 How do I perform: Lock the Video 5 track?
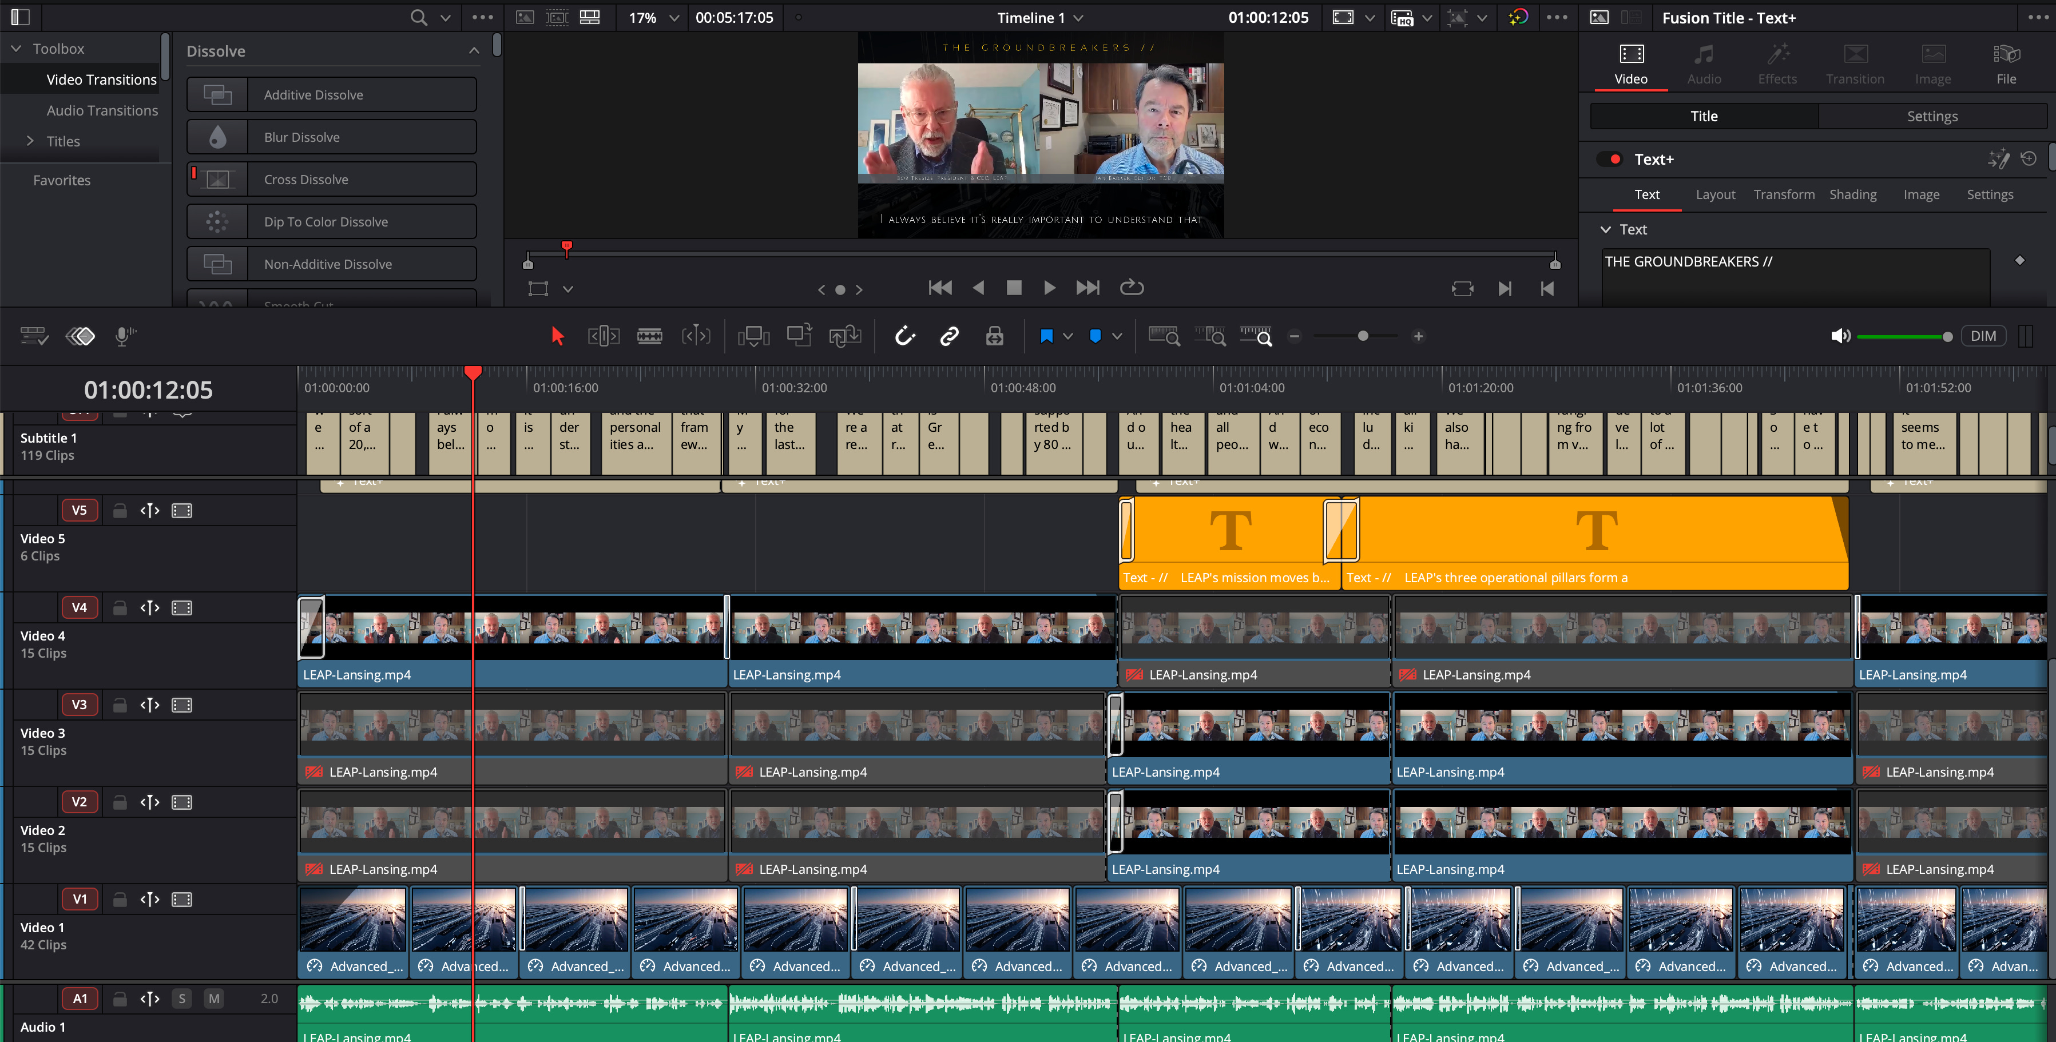[x=120, y=511]
